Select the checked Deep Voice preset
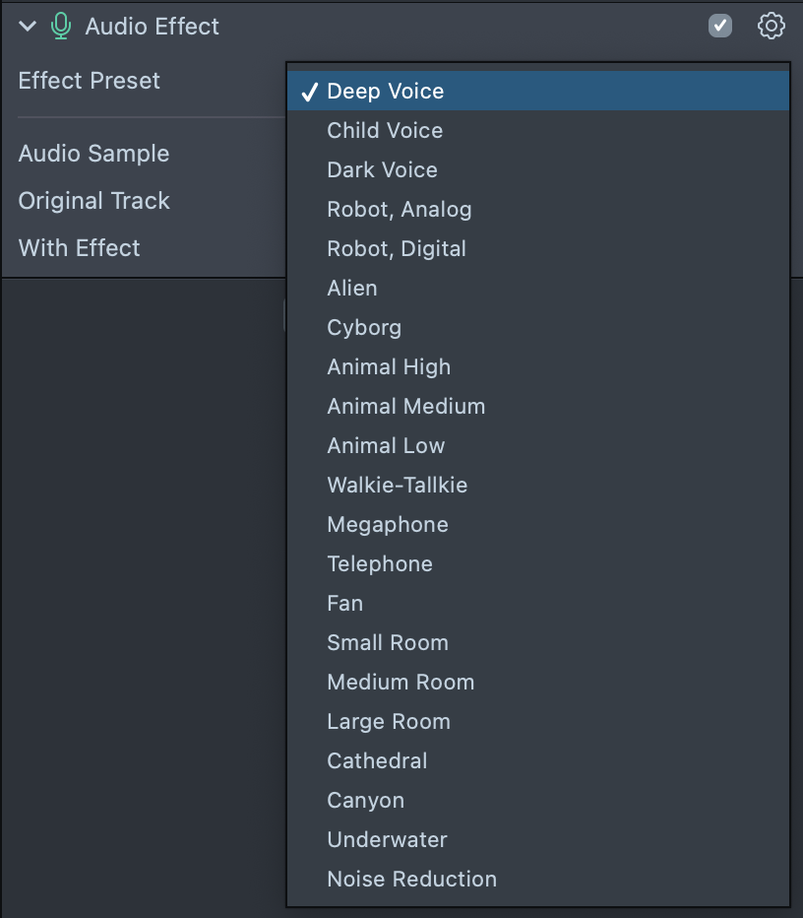Image resolution: width=803 pixels, height=918 pixels. [x=385, y=92]
